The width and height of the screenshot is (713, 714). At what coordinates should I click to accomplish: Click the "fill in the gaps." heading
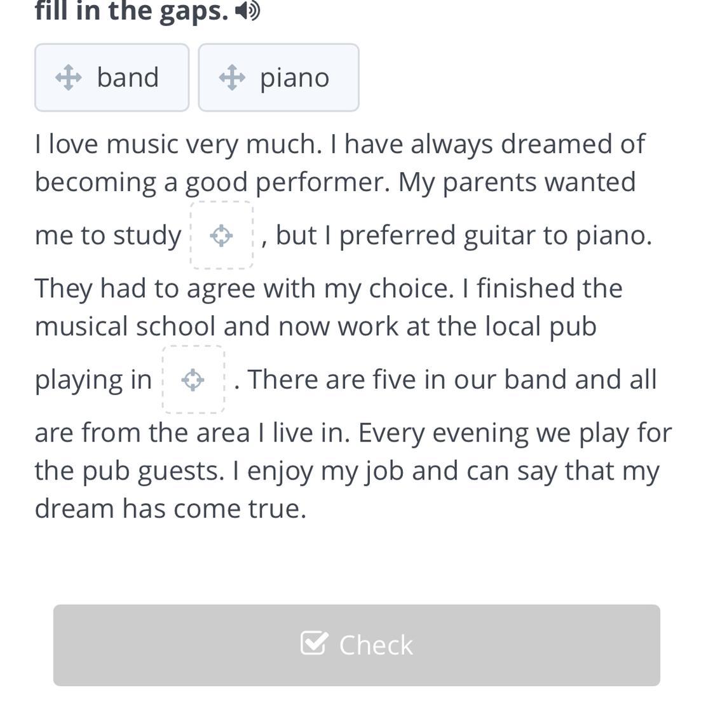click(x=132, y=11)
